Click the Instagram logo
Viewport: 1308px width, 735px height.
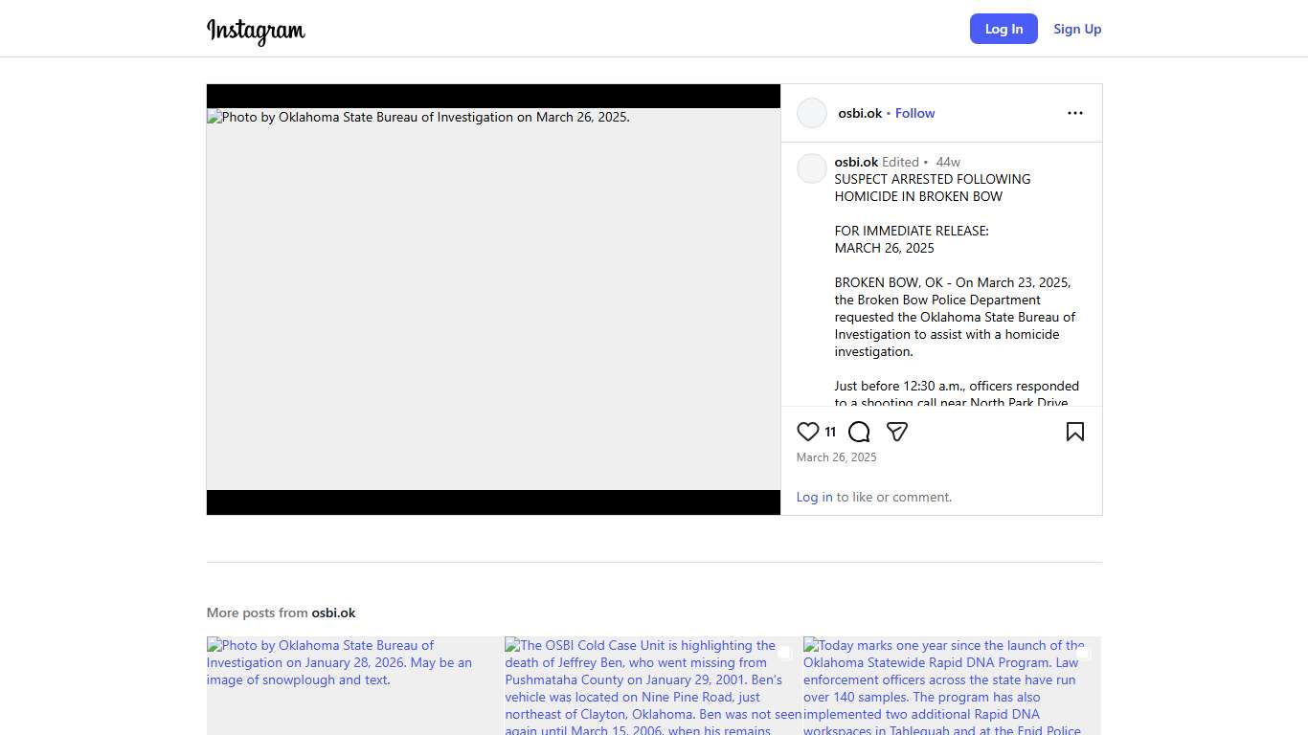click(x=256, y=31)
